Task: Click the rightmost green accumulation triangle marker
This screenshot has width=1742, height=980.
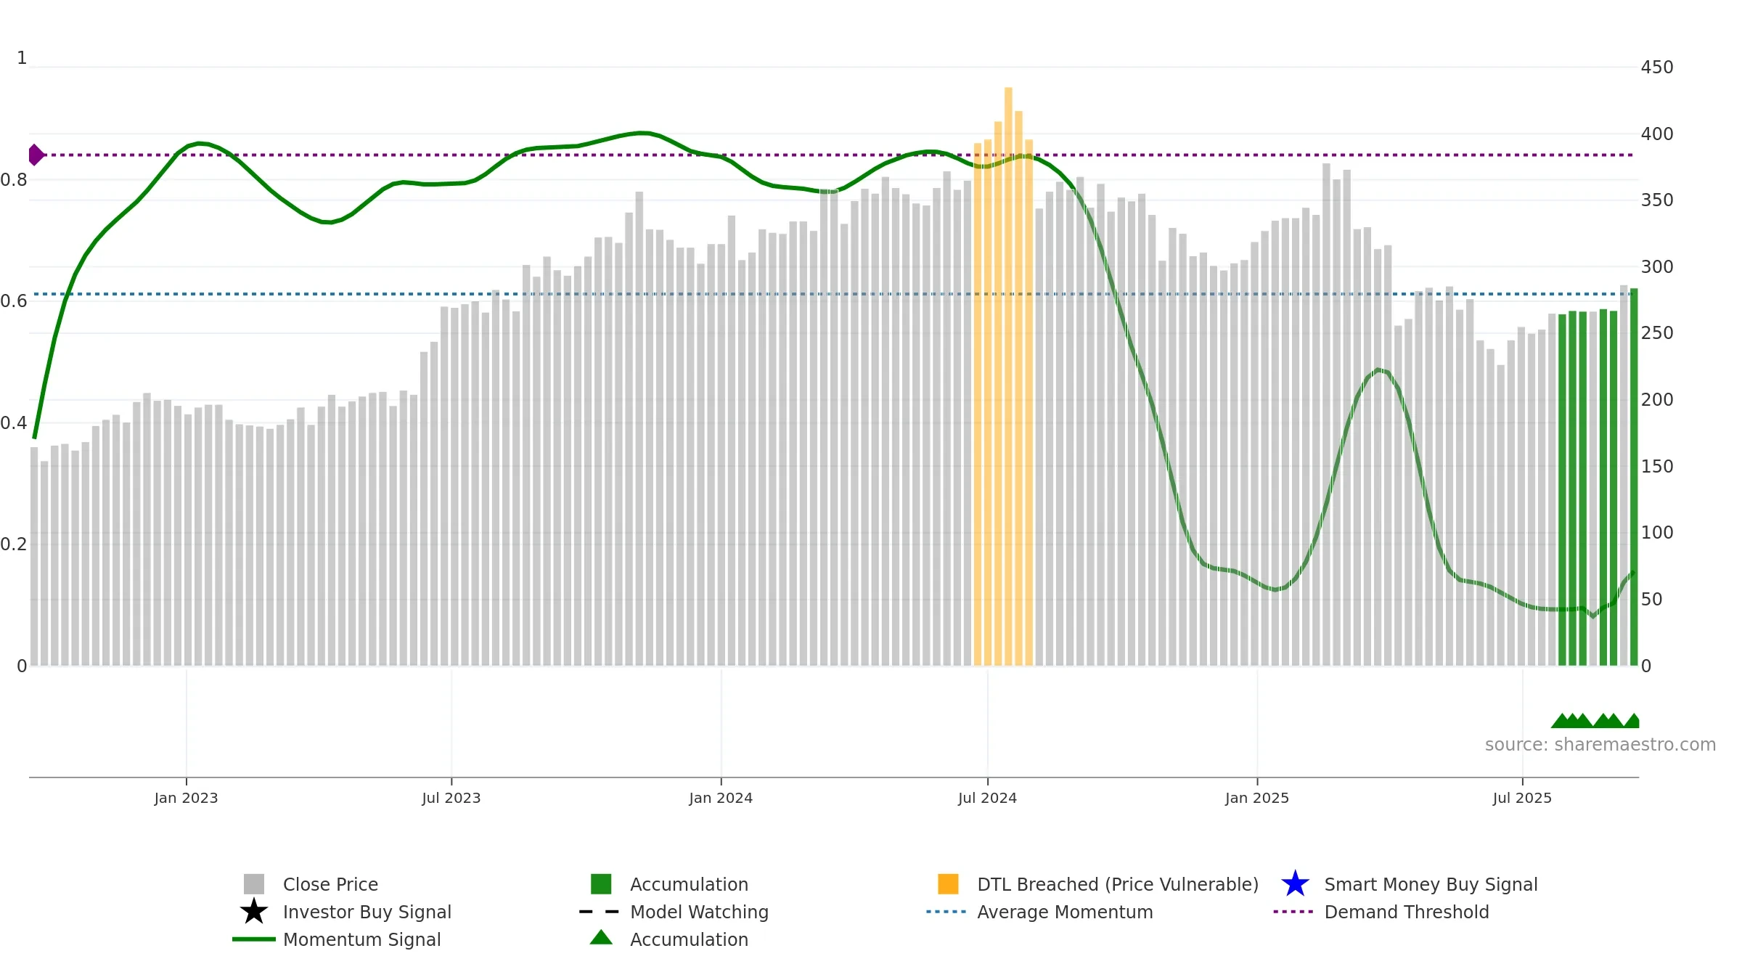Action: click(x=1632, y=720)
